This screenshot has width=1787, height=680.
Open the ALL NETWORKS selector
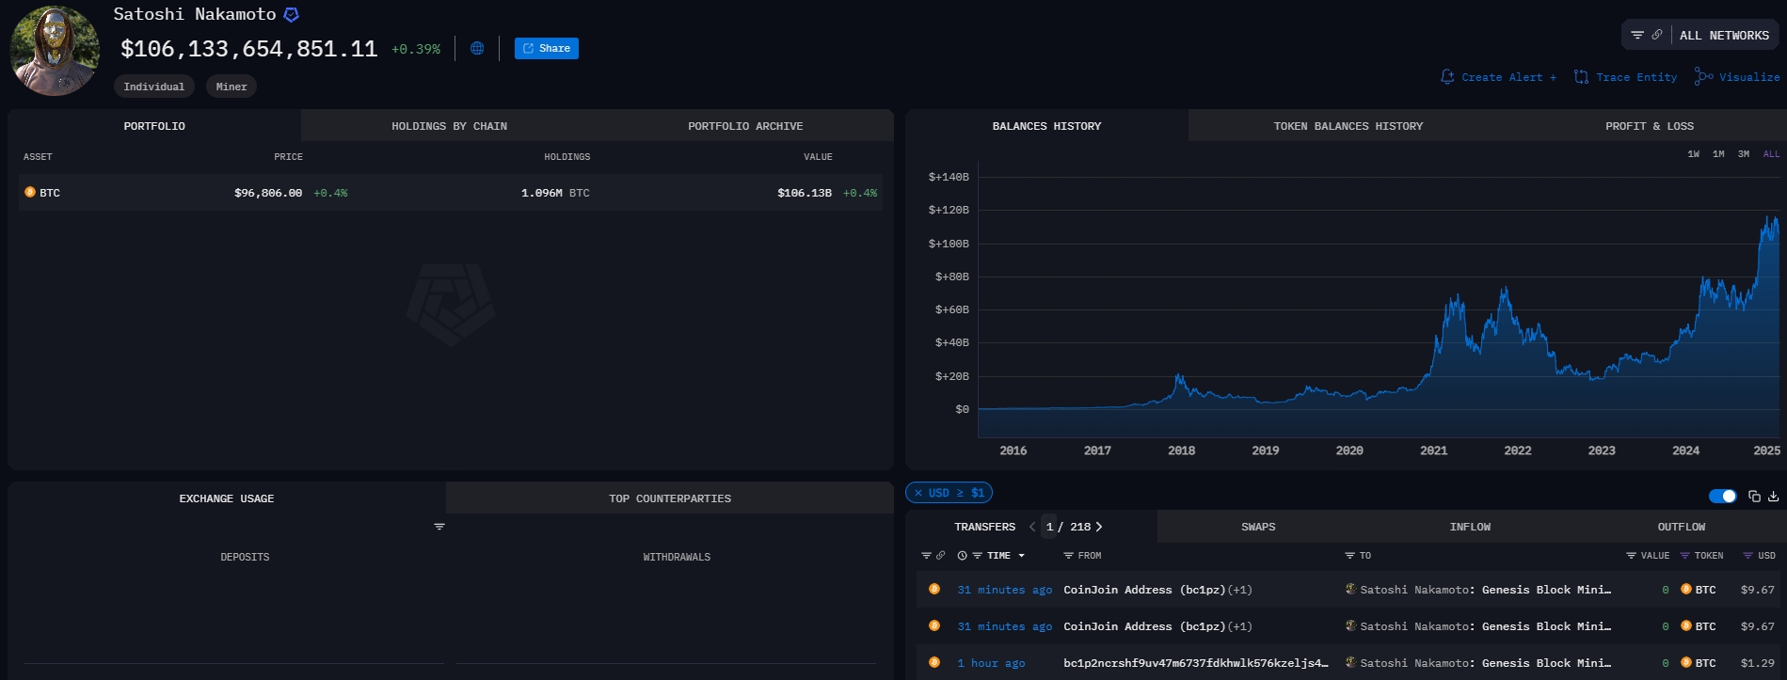pos(1724,36)
